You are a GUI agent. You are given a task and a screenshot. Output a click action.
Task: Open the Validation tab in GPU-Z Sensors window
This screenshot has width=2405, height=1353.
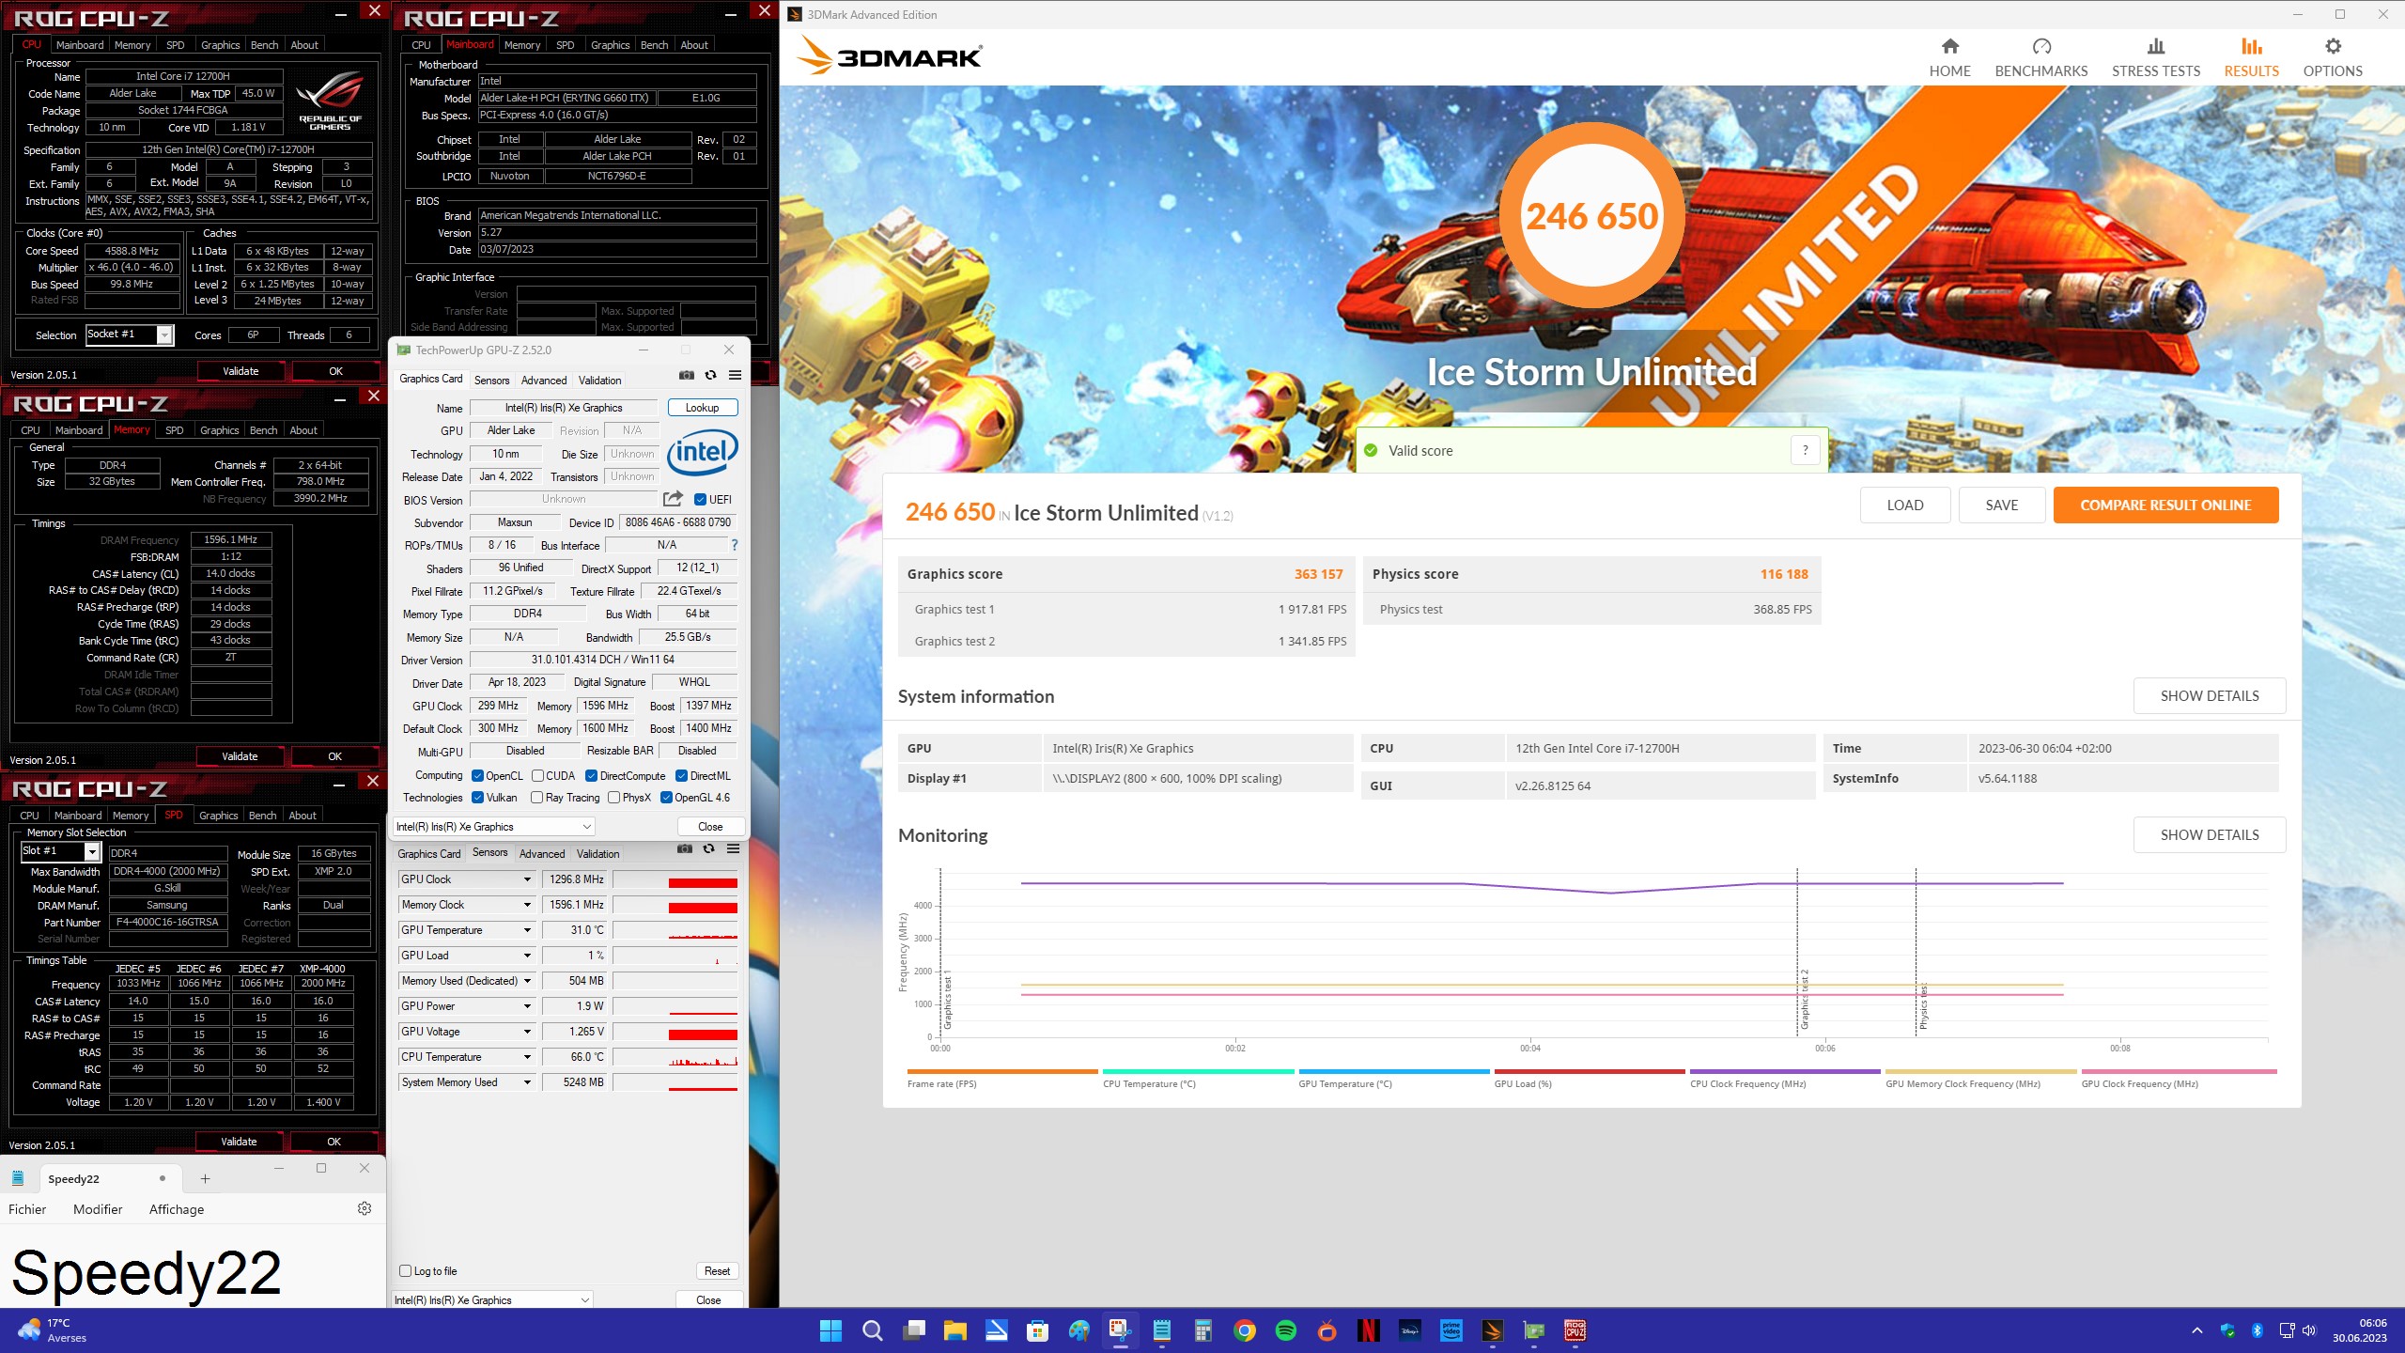click(597, 853)
